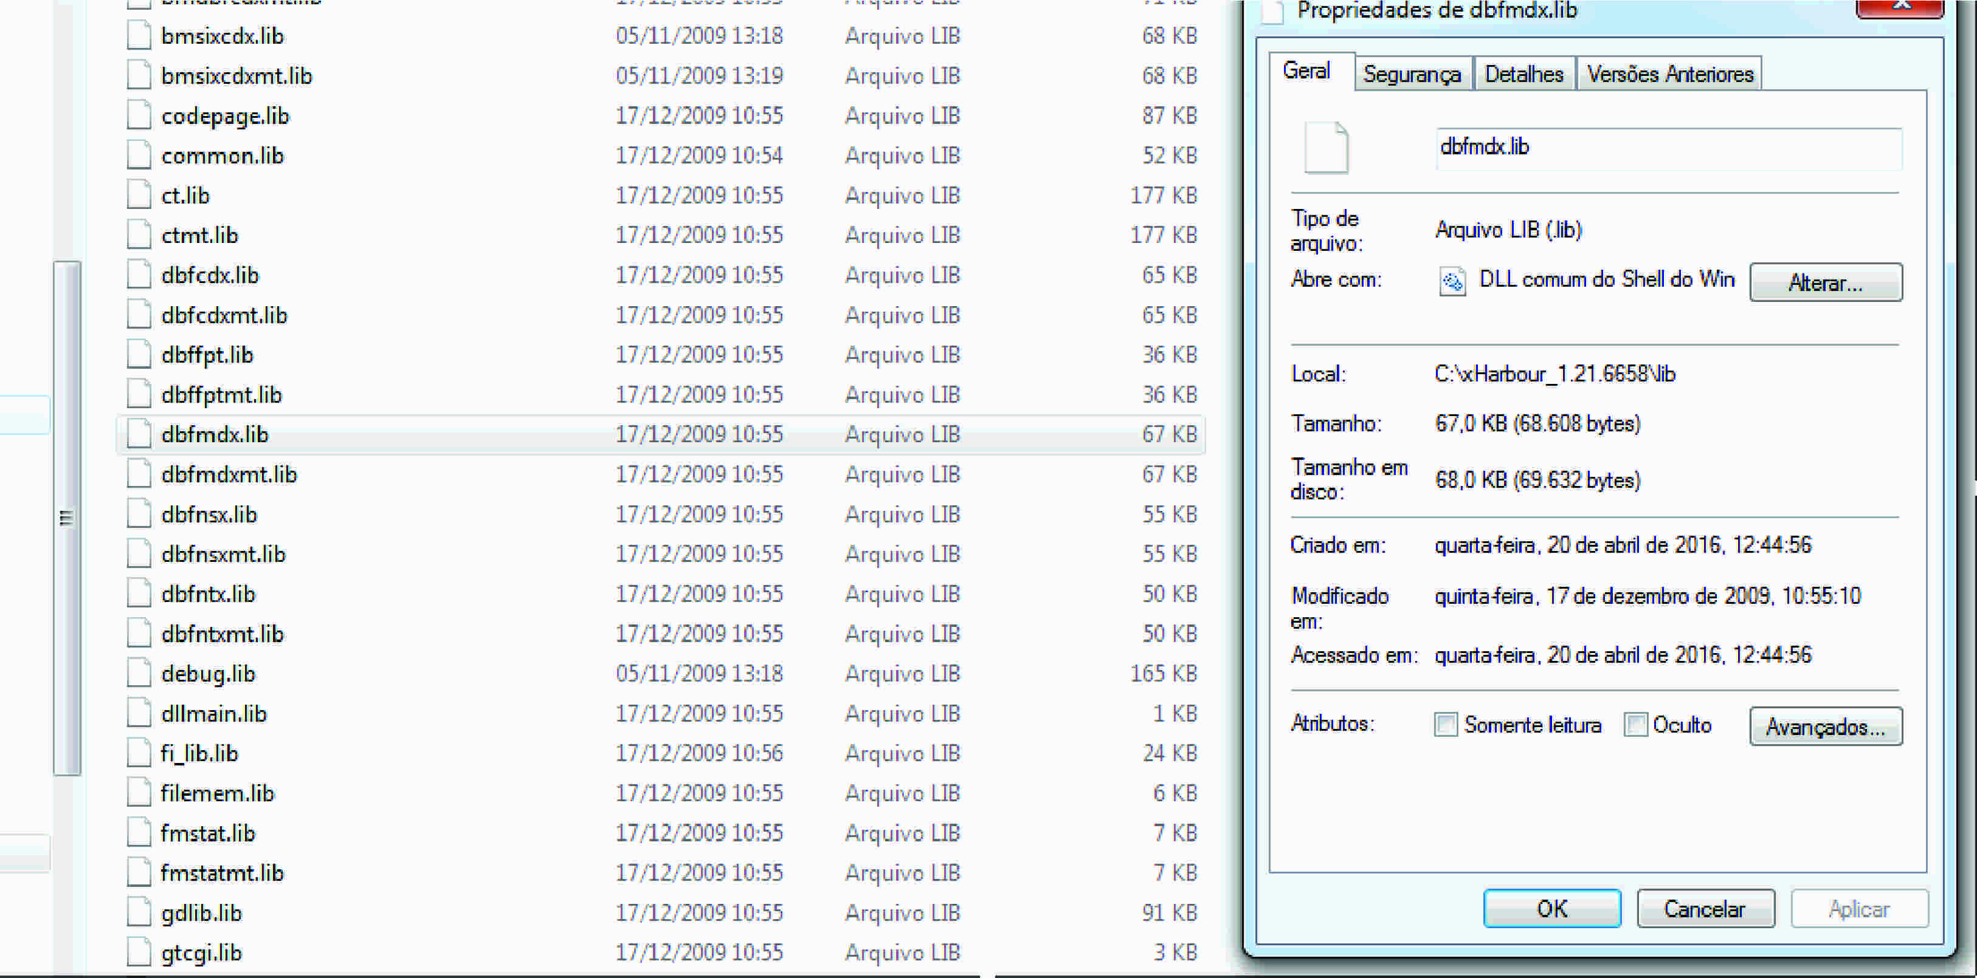Click the Cancelar button
Image resolution: width=1977 pixels, height=978 pixels.
(x=1705, y=909)
